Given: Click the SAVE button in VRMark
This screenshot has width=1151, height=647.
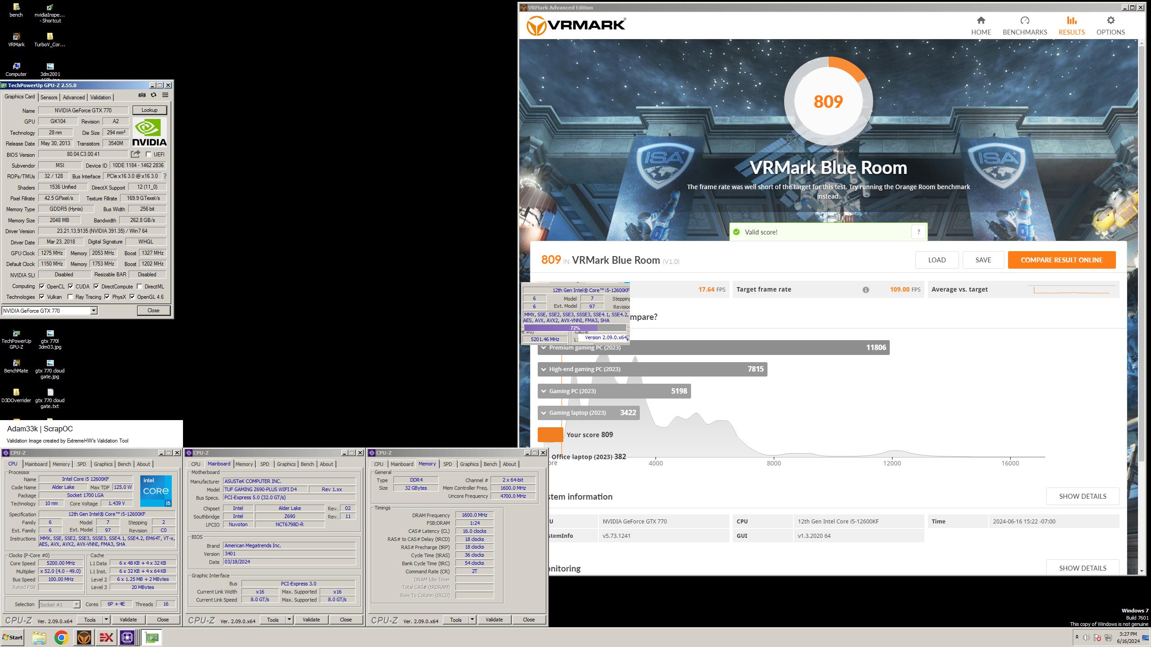Looking at the screenshot, I should pos(983,260).
